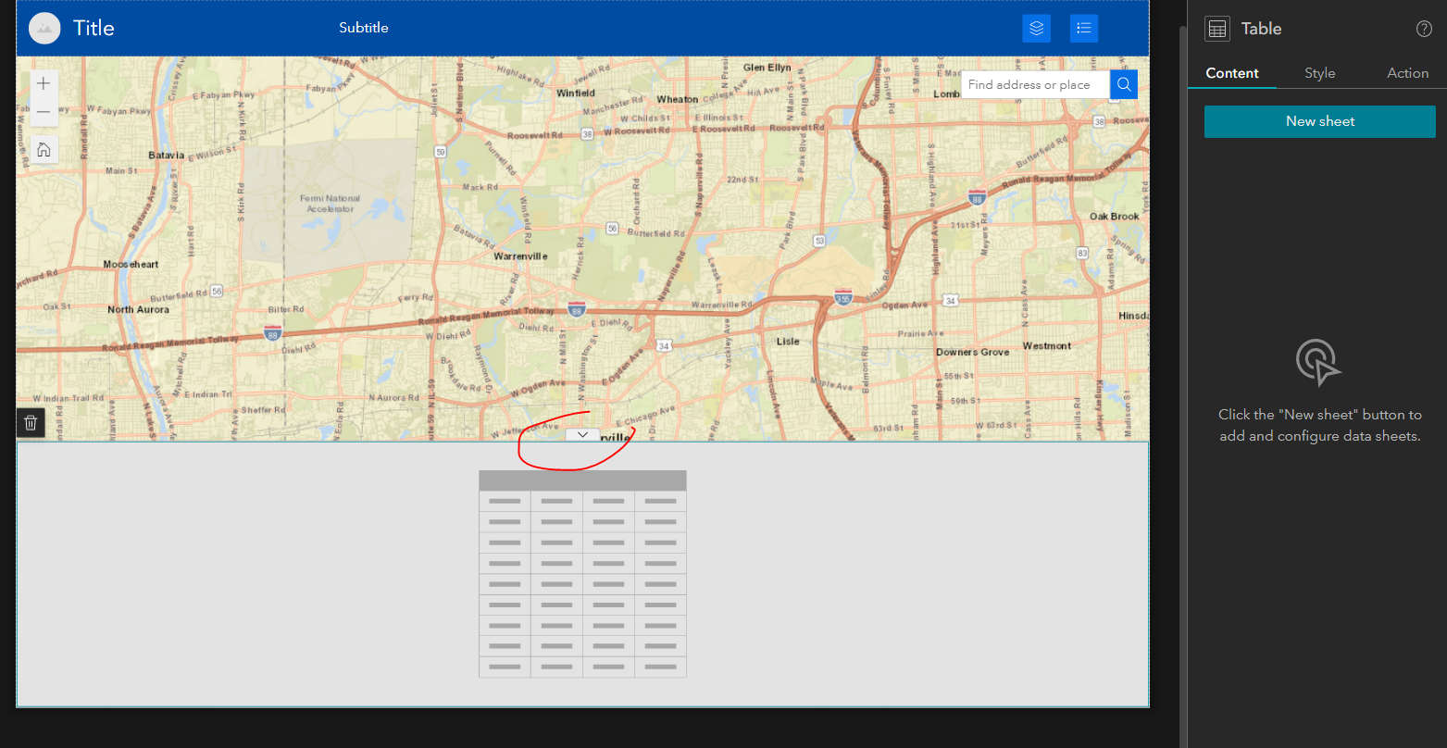The width and height of the screenshot is (1447, 748).
Task: Open help via the question mark icon
Action: click(1423, 29)
